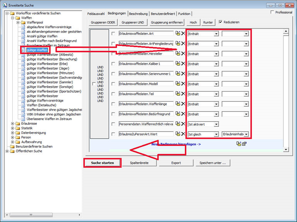The width and height of the screenshot is (297, 222).
Task: Open the 'Ist aktiviert' operator dropdown
Action: [x=216, y=124]
